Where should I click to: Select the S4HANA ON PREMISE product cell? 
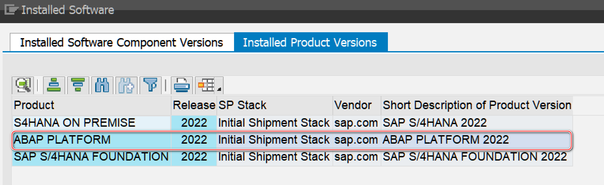tap(75, 123)
